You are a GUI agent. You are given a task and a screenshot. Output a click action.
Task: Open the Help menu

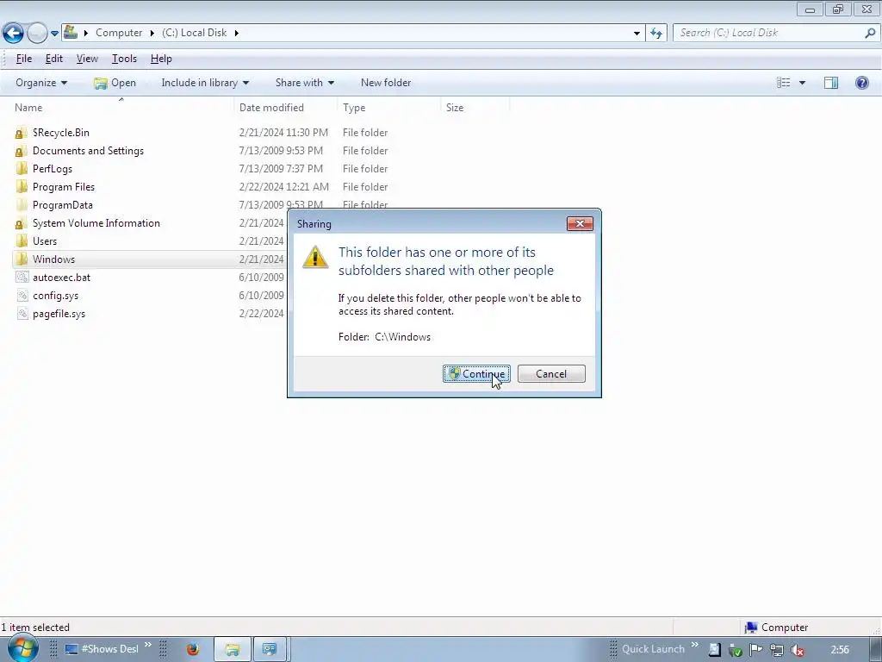[161, 59]
